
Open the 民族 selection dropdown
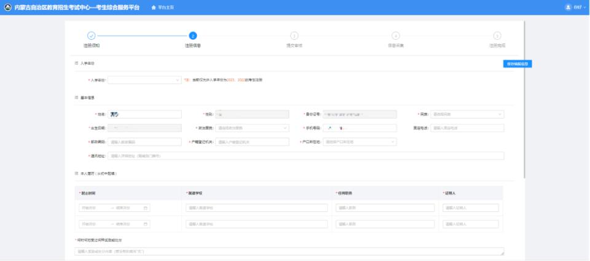tap(467, 114)
